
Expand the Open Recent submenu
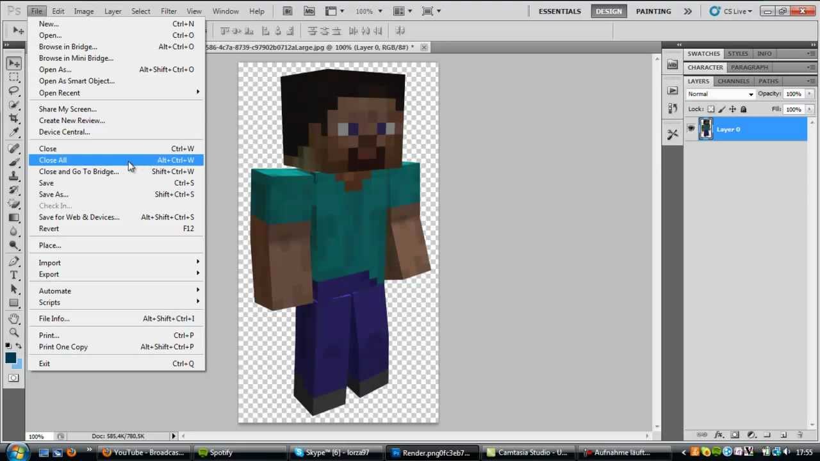point(116,92)
